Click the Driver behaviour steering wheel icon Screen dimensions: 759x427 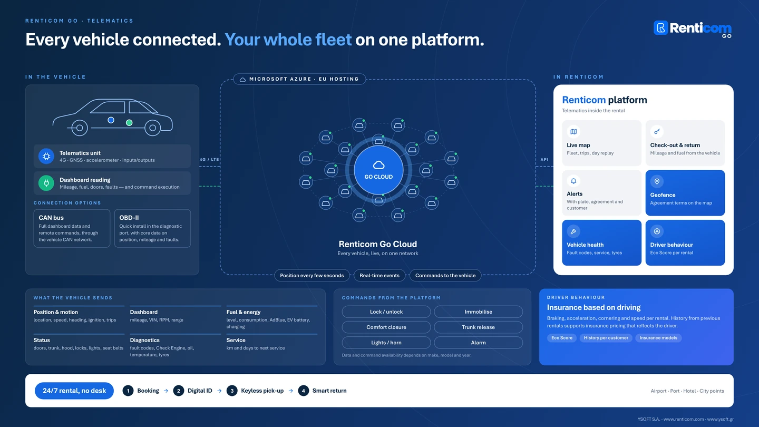[657, 231]
